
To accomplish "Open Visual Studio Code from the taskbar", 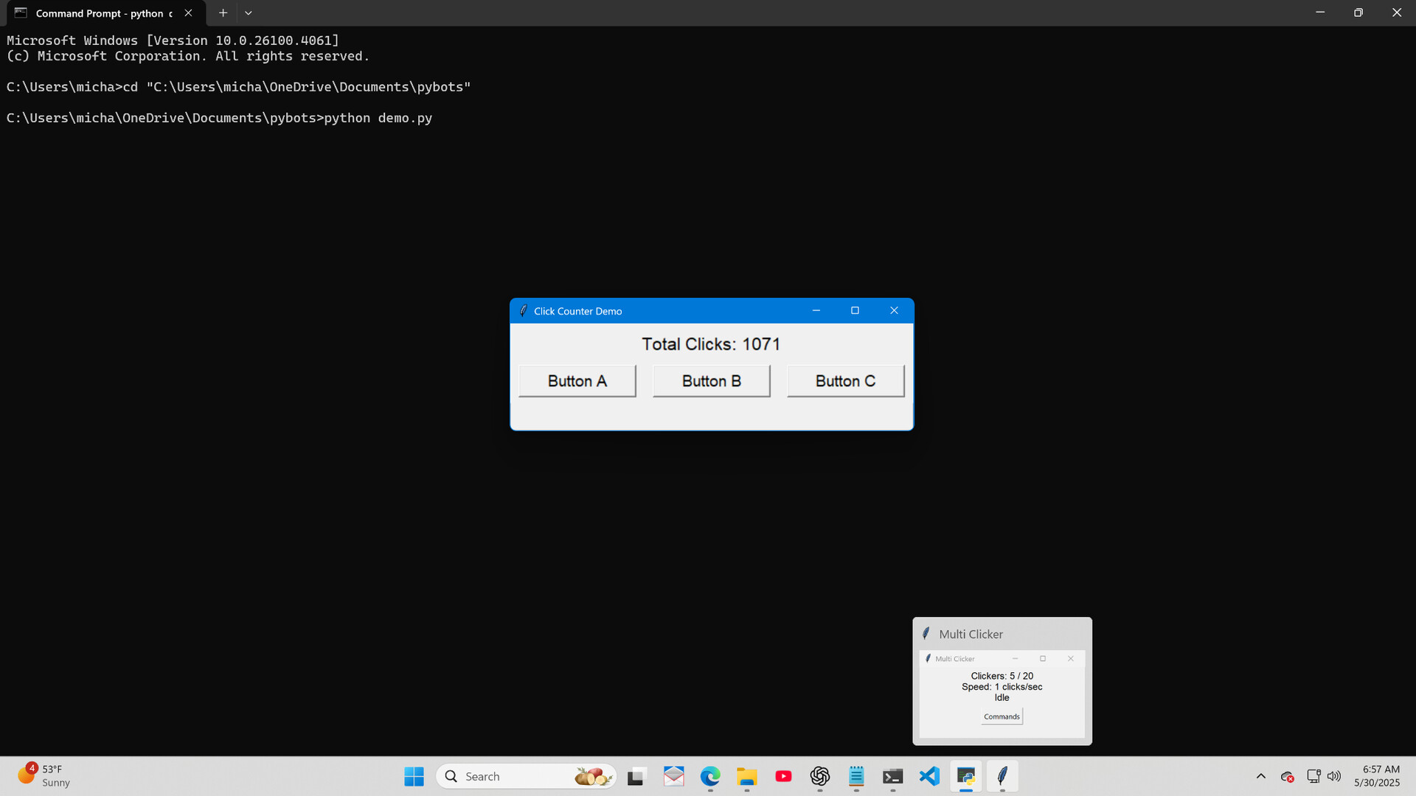I will pyautogui.click(x=929, y=776).
